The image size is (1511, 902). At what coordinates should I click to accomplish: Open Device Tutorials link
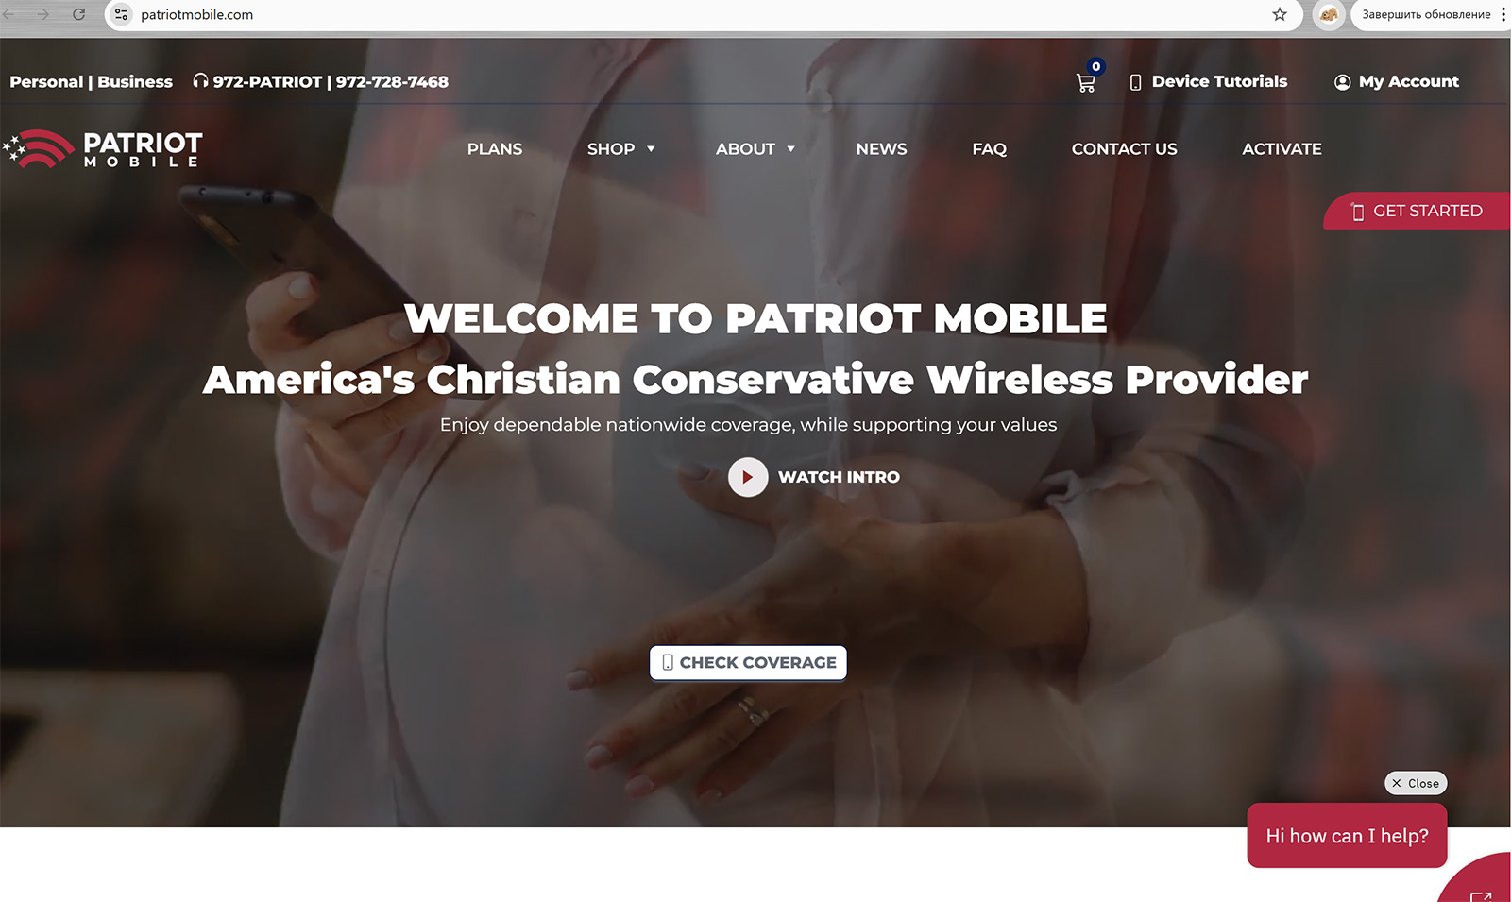1208,82
